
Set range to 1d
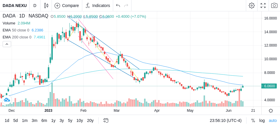click(x=7, y=121)
